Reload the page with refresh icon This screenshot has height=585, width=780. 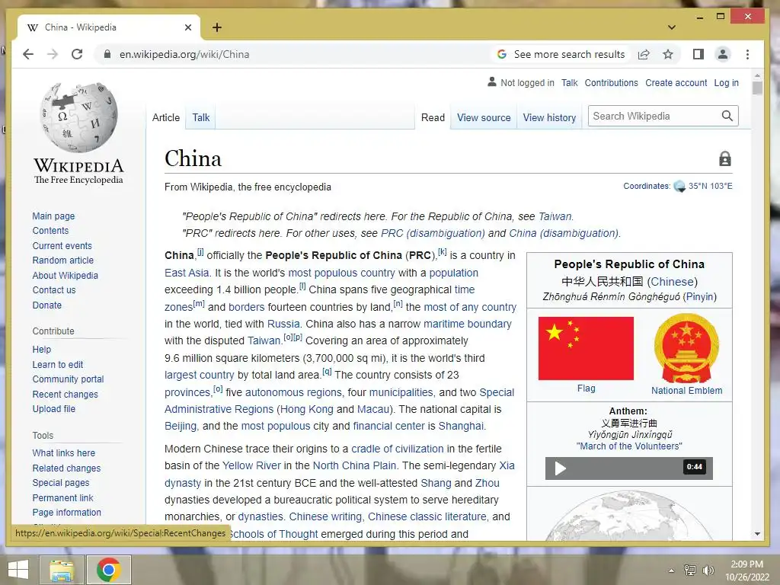click(x=77, y=54)
